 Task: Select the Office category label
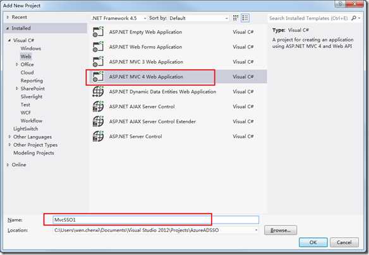(x=27, y=64)
